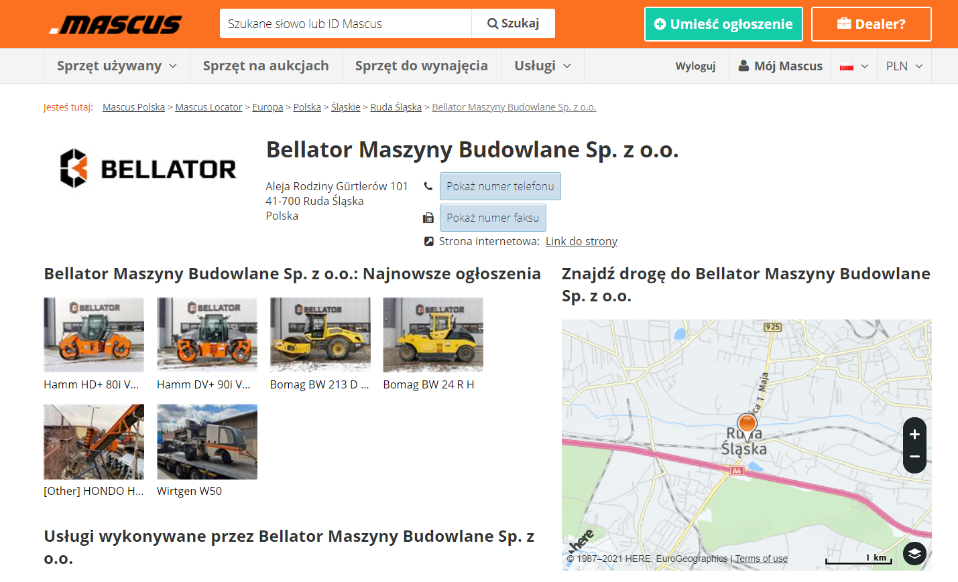
Task: Click the phone icon beside Pokaż numer telefonu
Action: coord(428,186)
